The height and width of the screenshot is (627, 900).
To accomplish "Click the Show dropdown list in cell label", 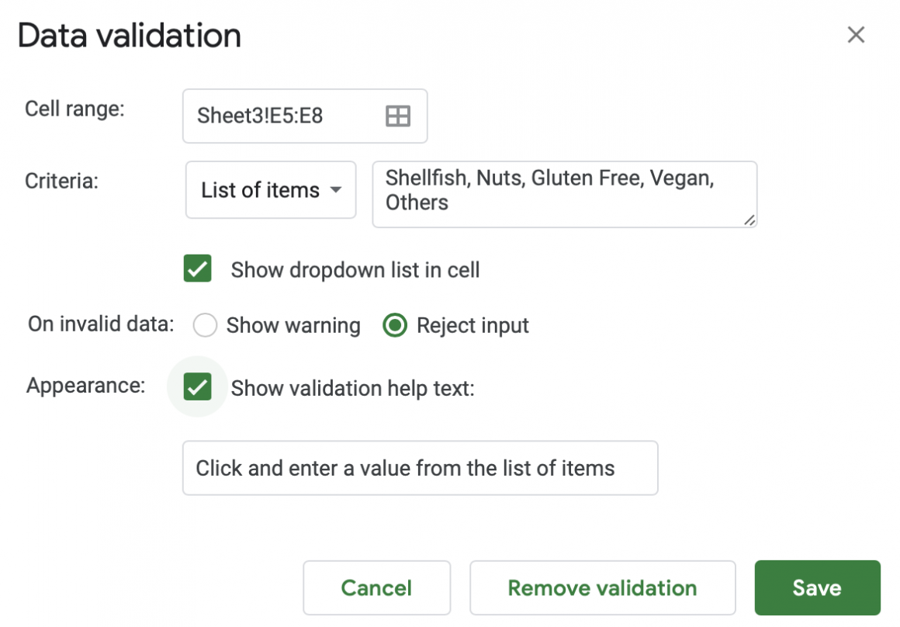I will point(355,270).
